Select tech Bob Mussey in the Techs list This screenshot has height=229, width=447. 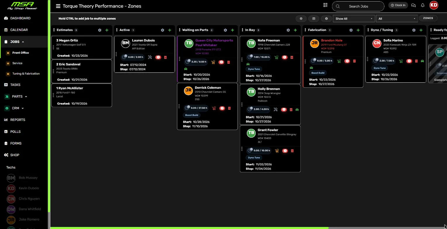point(23,178)
